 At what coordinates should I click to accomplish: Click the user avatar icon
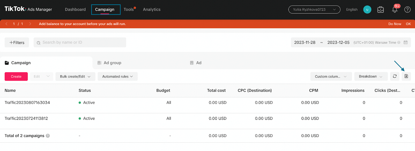click(367, 10)
